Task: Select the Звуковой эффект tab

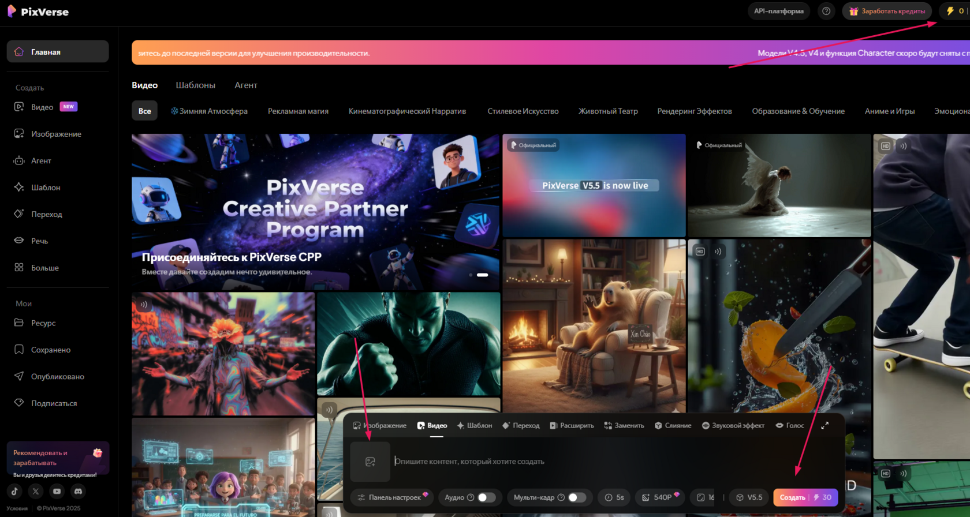Action: coord(733,425)
